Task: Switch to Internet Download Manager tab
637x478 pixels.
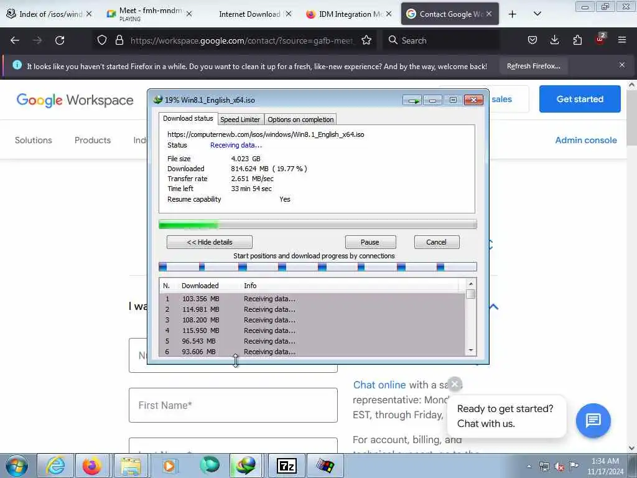Action: (249, 14)
